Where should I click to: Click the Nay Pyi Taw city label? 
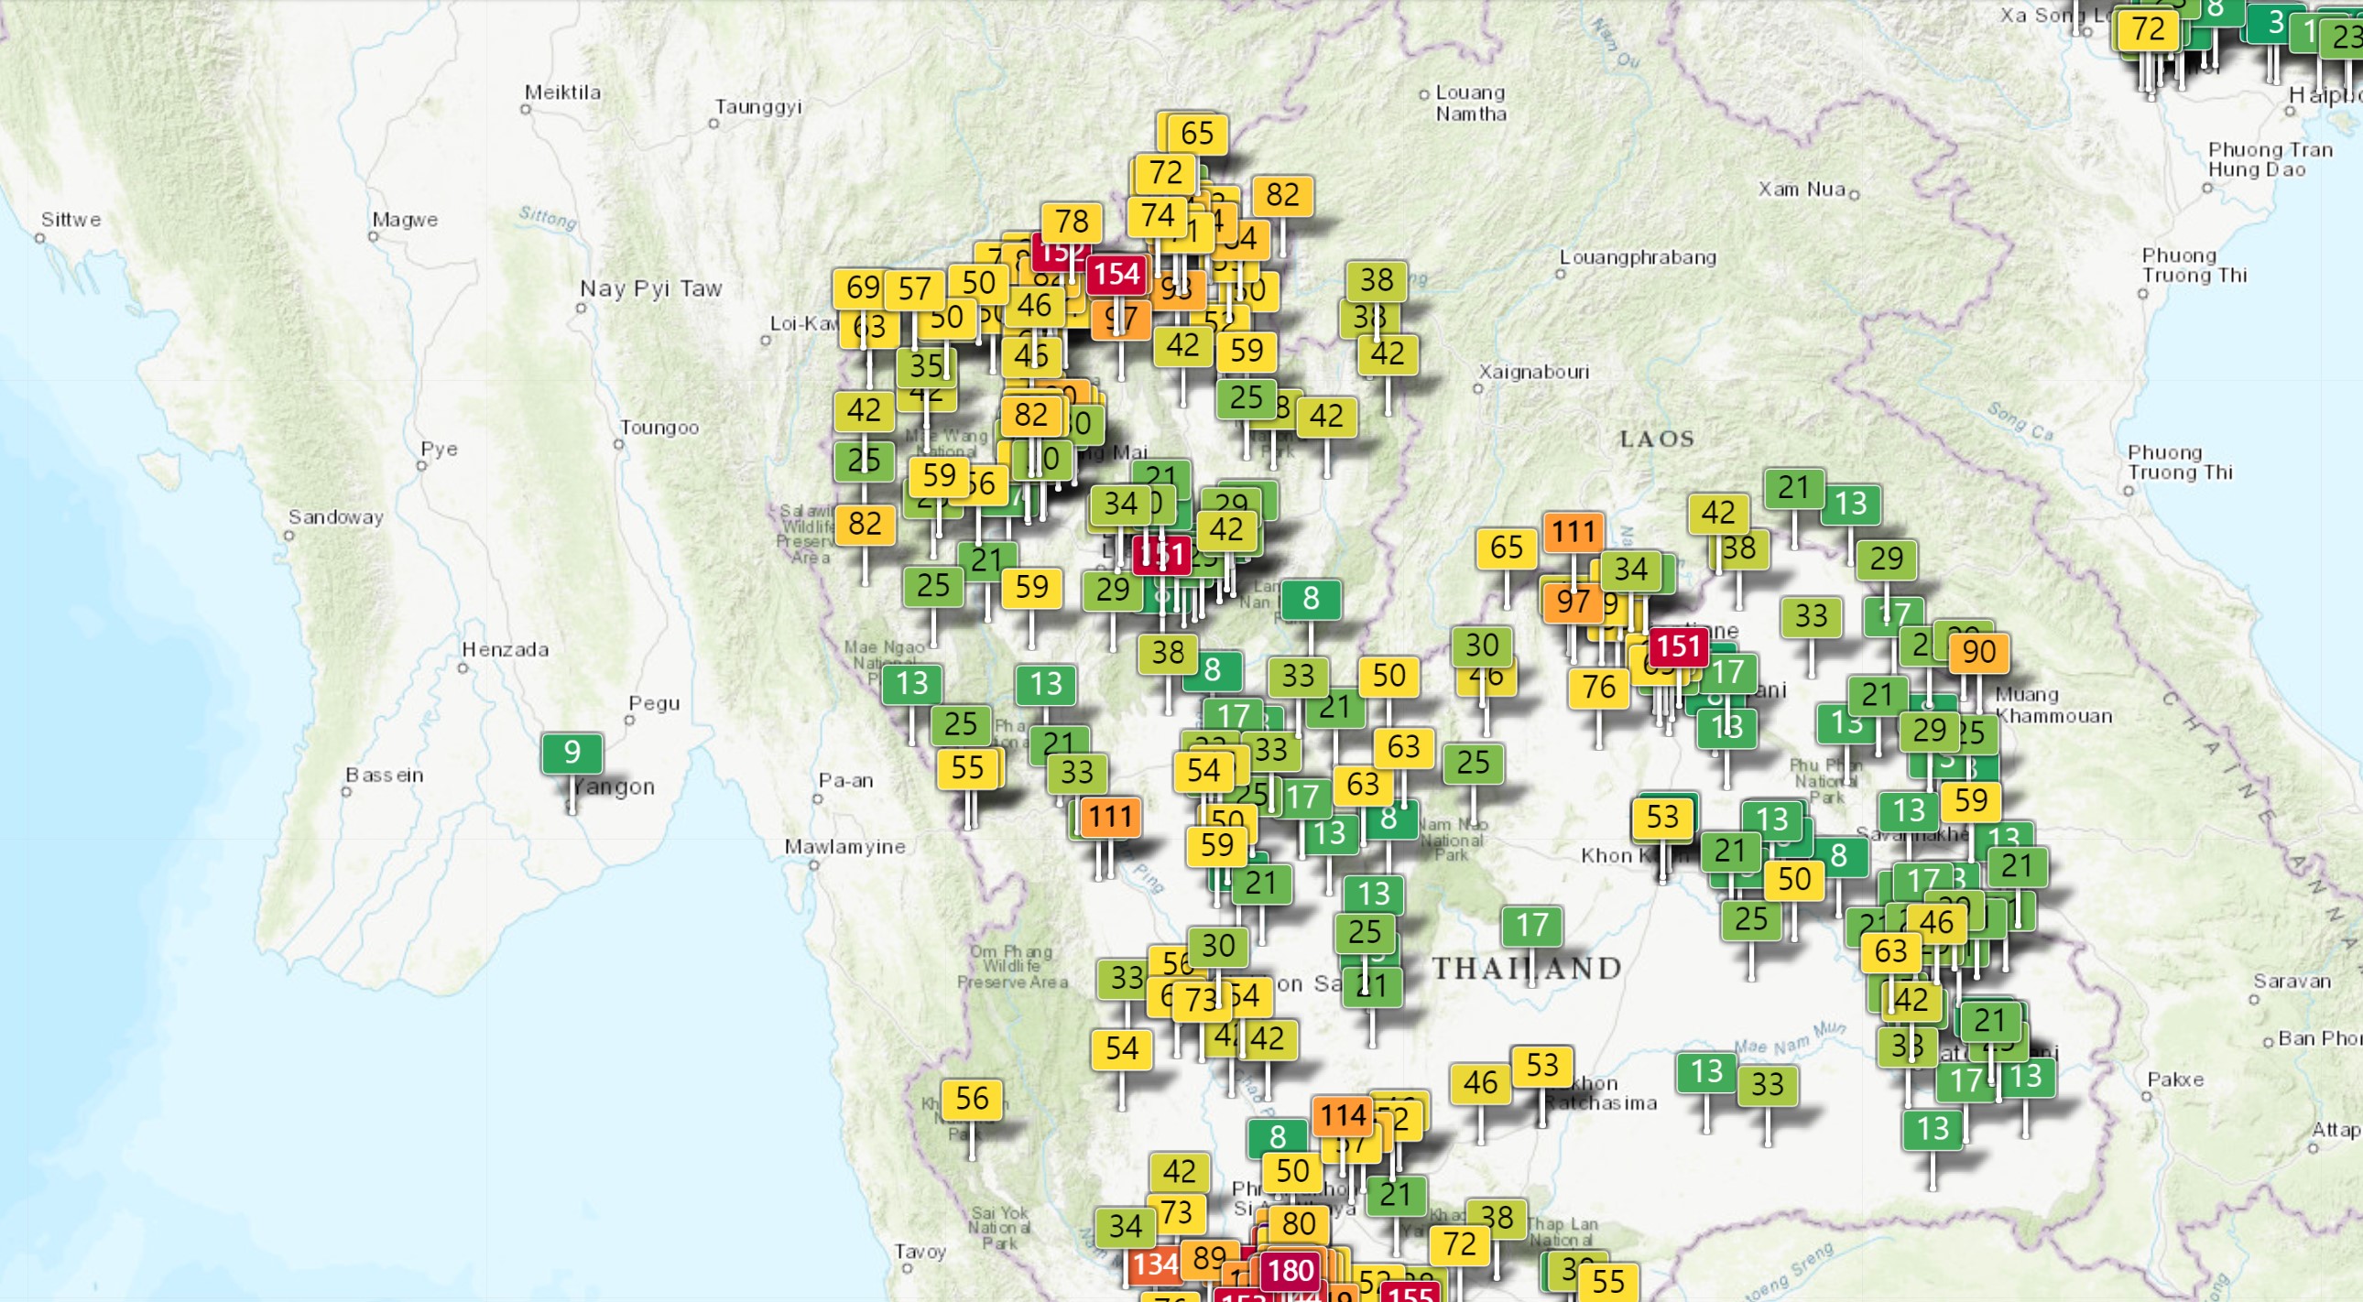click(x=650, y=288)
